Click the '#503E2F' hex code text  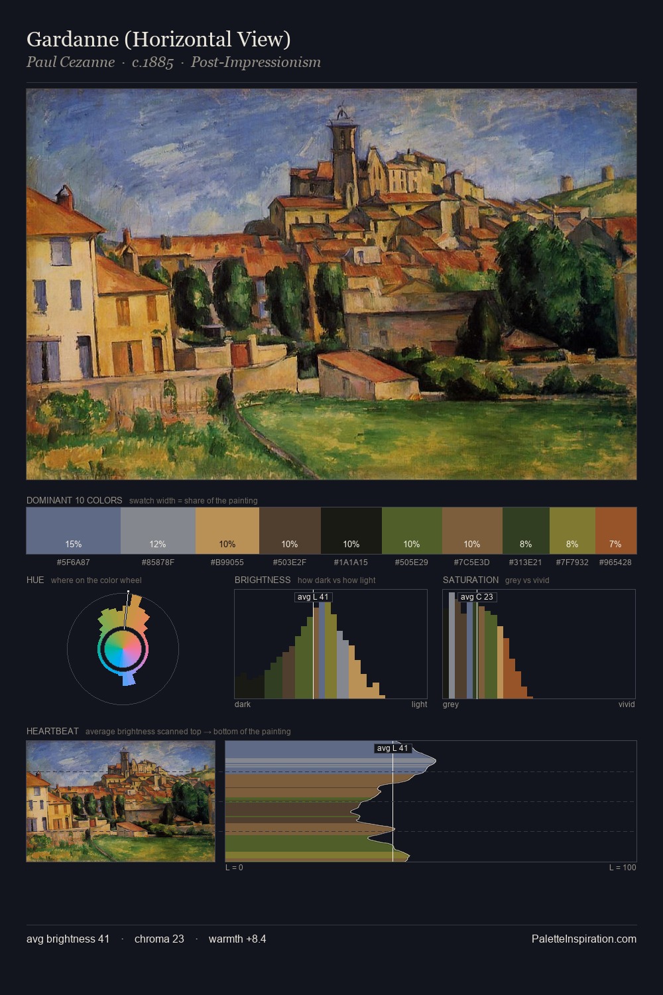[x=290, y=562]
